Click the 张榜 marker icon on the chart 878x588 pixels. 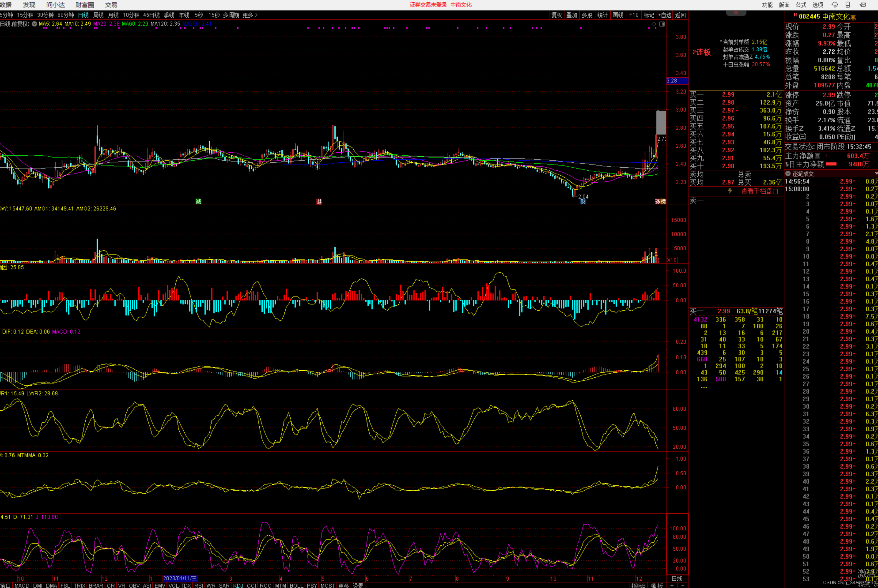pos(660,202)
